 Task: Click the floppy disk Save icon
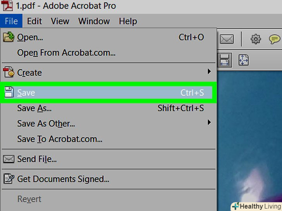tap(9, 93)
